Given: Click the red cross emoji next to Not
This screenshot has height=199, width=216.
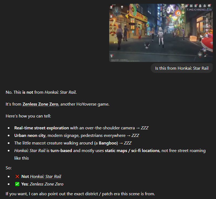Looking at the screenshot, I should click(17, 176).
